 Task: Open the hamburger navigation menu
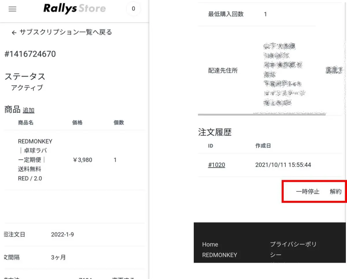click(12, 9)
